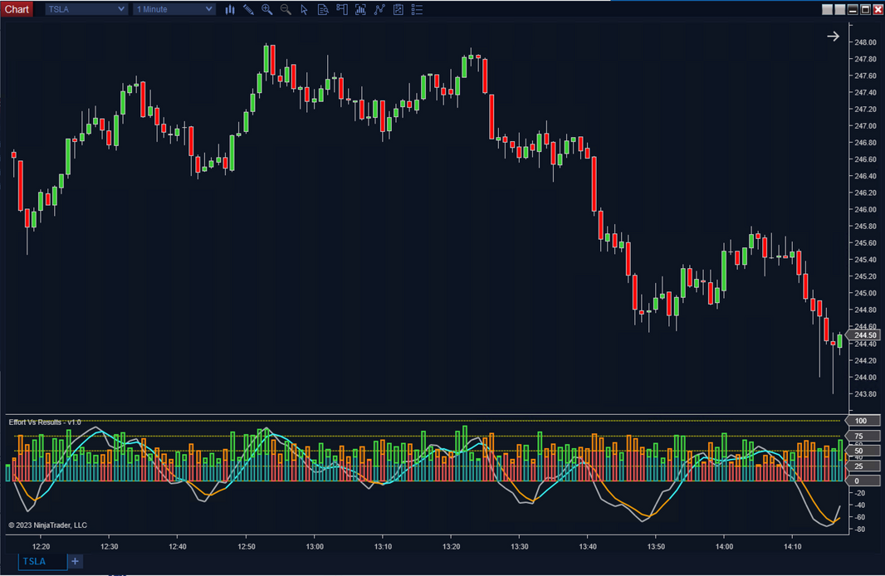Add a new tab with plus button

[75, 562]
